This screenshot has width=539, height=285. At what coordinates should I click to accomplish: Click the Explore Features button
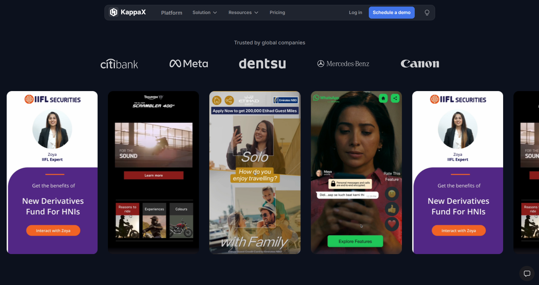tap(355, 241)
